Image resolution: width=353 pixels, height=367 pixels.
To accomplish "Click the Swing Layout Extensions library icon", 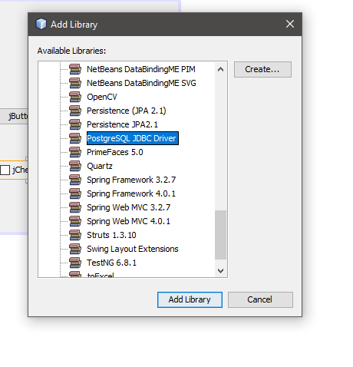I will coord(75,249).
